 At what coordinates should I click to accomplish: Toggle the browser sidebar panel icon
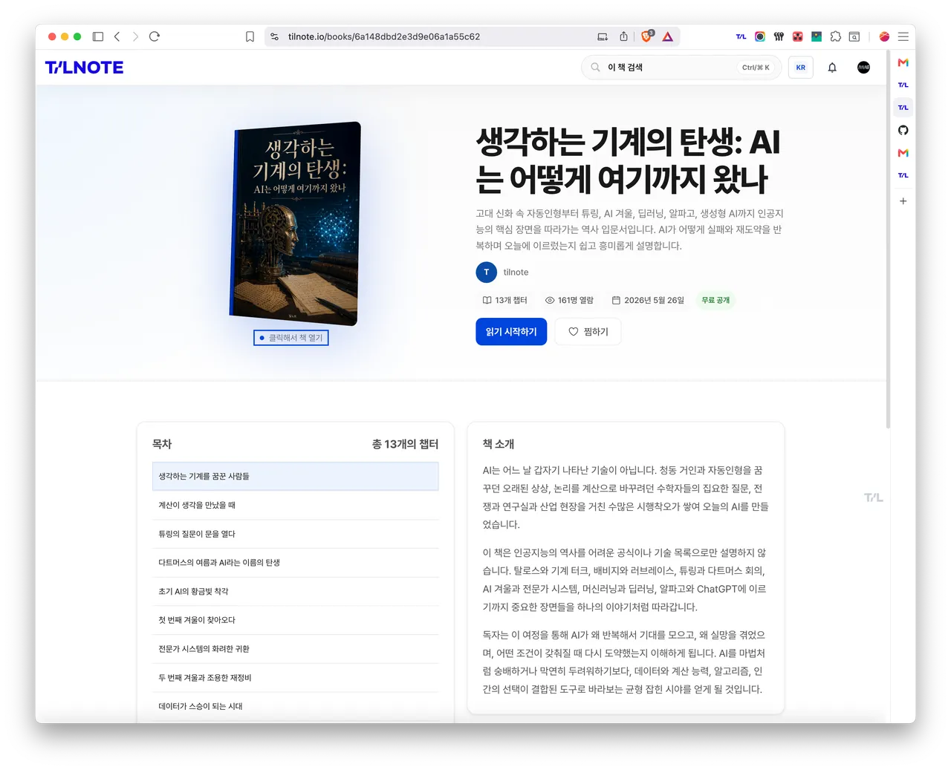point(98,36)
